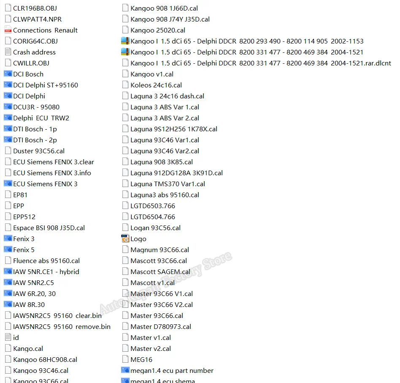This screenshot has width=400, height=383.
Task: Click megan1.4 ecu part number image icon
Action: tap(125, 370)
